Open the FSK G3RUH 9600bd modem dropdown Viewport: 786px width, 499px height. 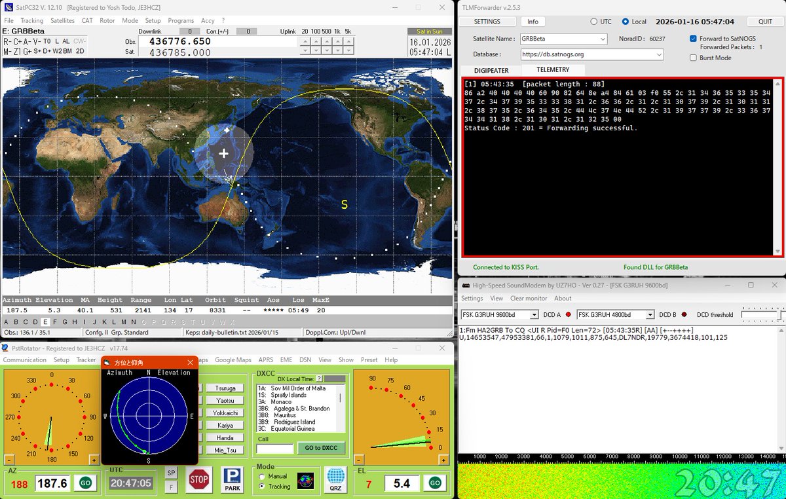[x=534, y=315]
